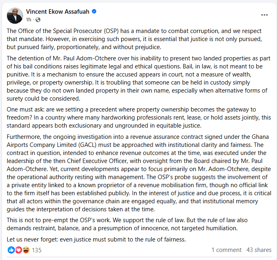Click the paragraph beginning 'The detention of Mr. Paul'

(x=138, y=78)
